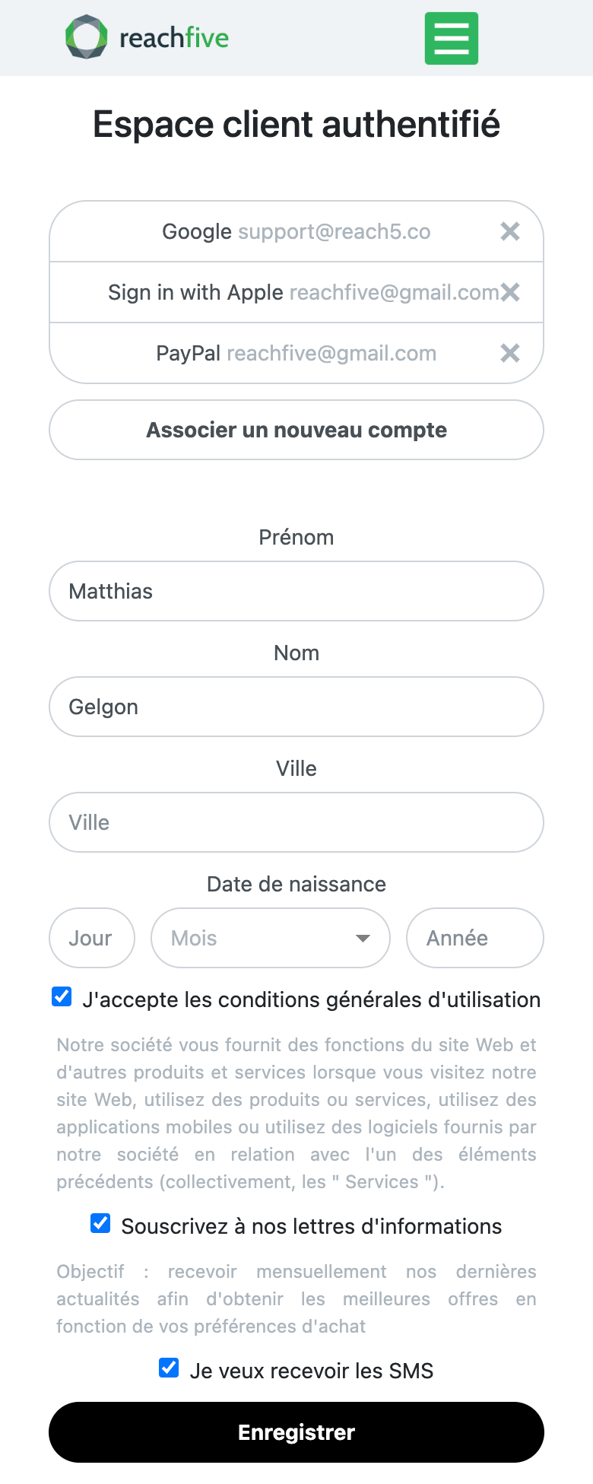Click the Année birth year field
The height and width of the screenshot is (1484, 593).
click(x=474, y=938)
